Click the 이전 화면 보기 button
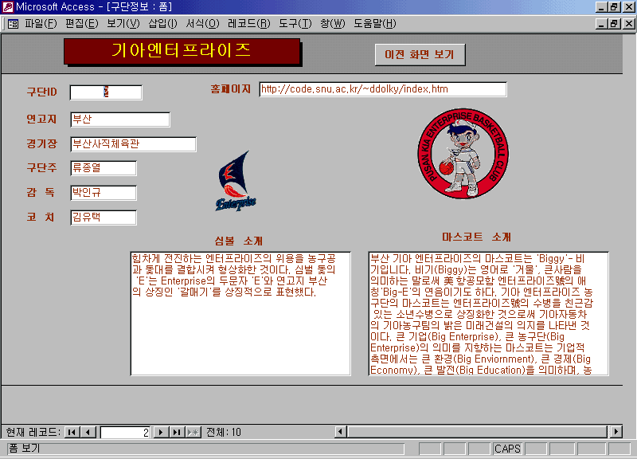This screenshot has width=637, height=459. (420, 54)
